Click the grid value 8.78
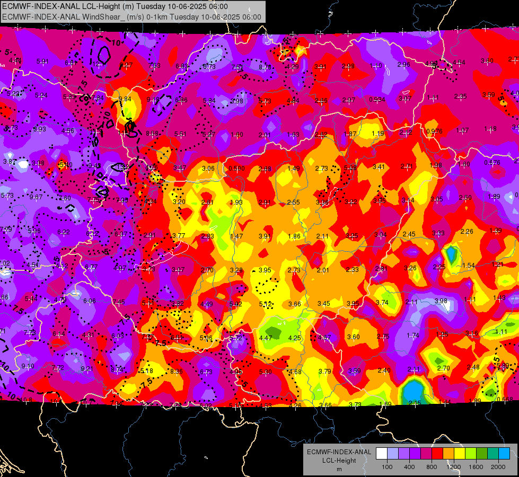The height and width of the screenshot is (477, 519). click(x=265, y=67)
